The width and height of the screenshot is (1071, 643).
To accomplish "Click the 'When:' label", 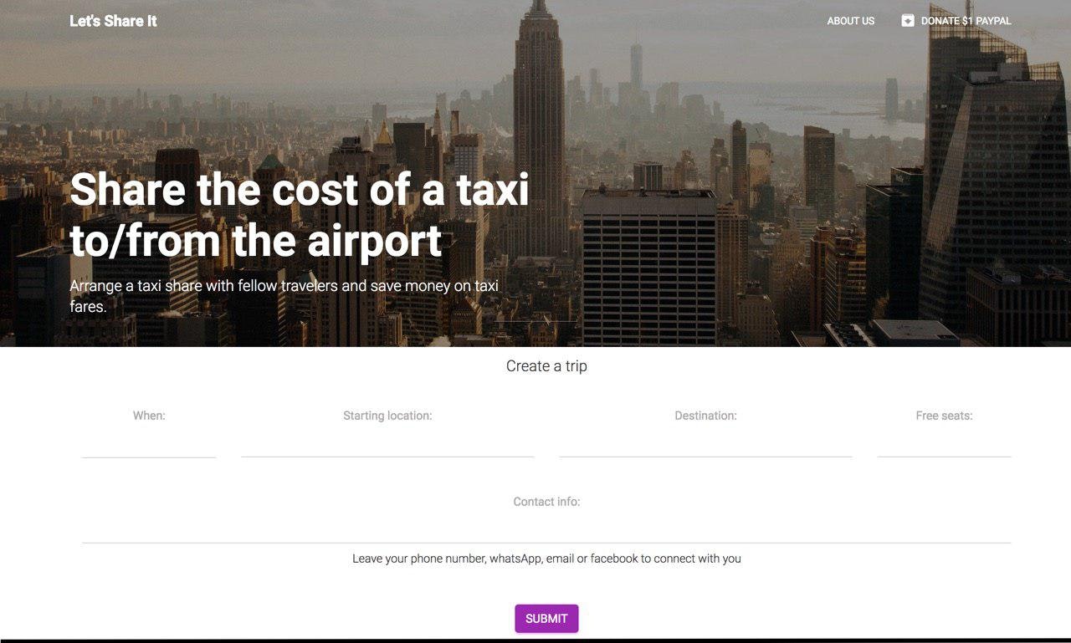I will click(x=149, y=416).
